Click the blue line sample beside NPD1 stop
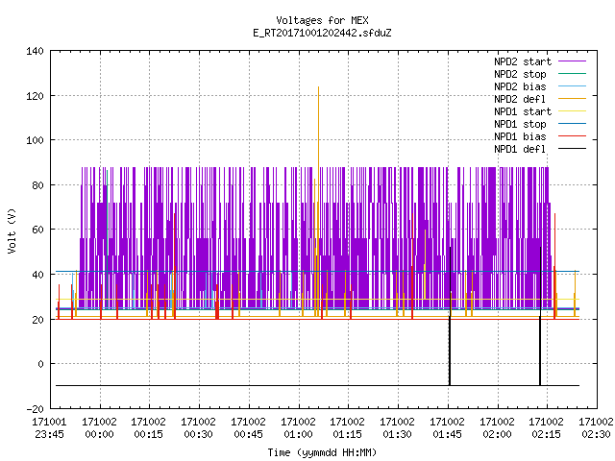 pos(573,124)
